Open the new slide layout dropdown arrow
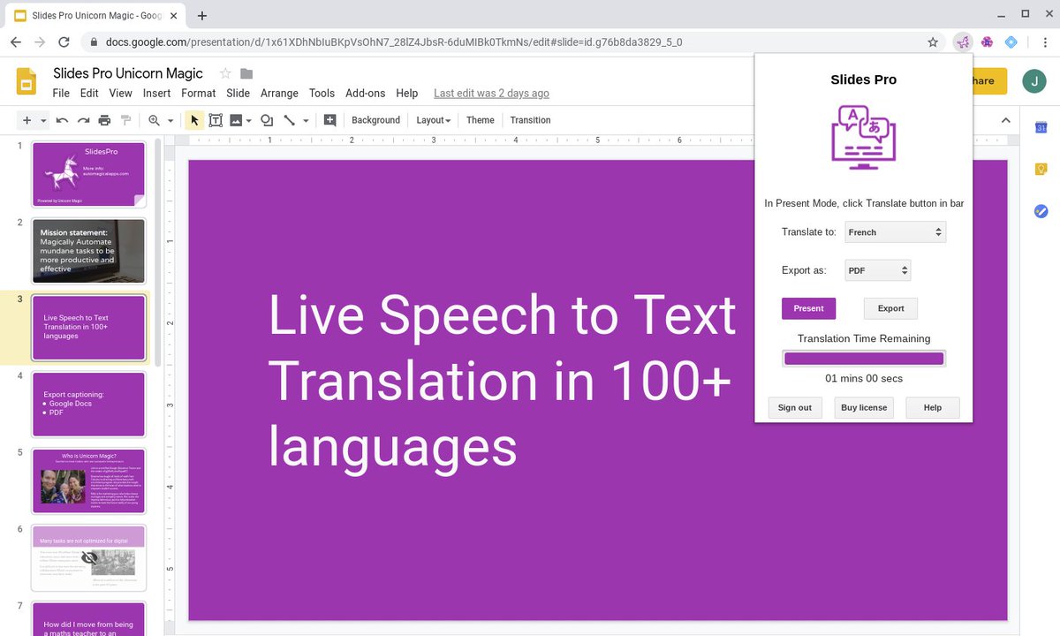 point(43,120)
